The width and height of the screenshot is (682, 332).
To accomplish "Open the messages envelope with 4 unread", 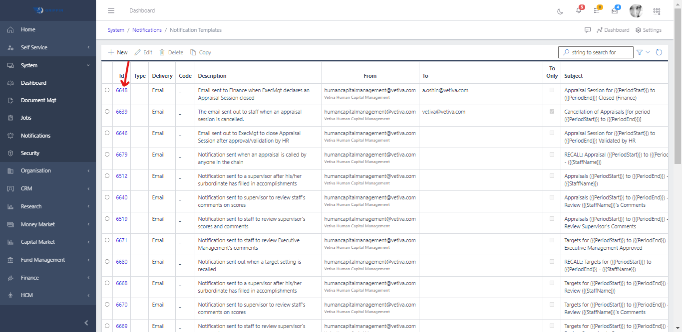I will [614, 10].
